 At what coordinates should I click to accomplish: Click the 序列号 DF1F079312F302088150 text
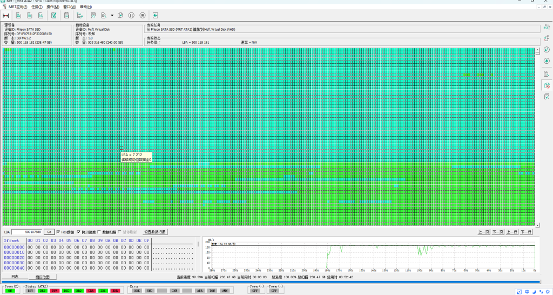click(x=28, y=34)
